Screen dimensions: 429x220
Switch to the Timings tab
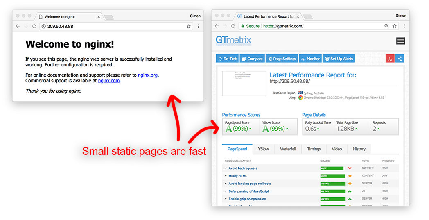click(314, 149)
